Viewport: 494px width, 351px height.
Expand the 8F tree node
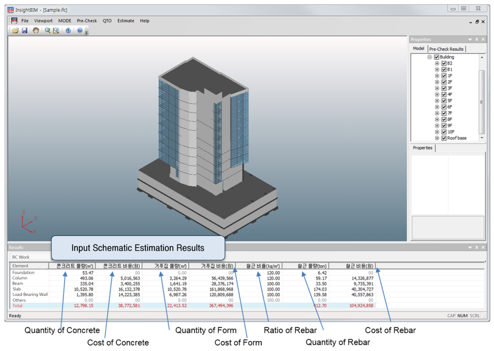[437, 120]
